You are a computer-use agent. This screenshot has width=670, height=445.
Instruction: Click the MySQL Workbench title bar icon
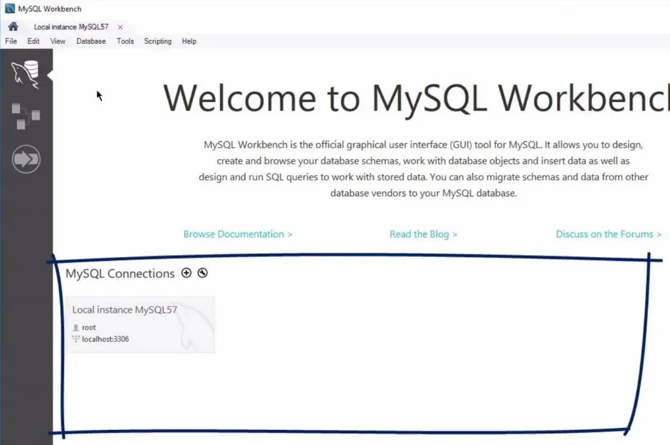point(9,9)
